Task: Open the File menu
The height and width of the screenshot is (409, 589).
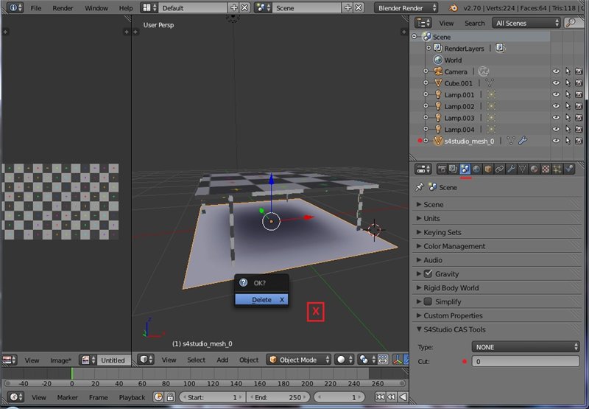Action: (36, 7)
